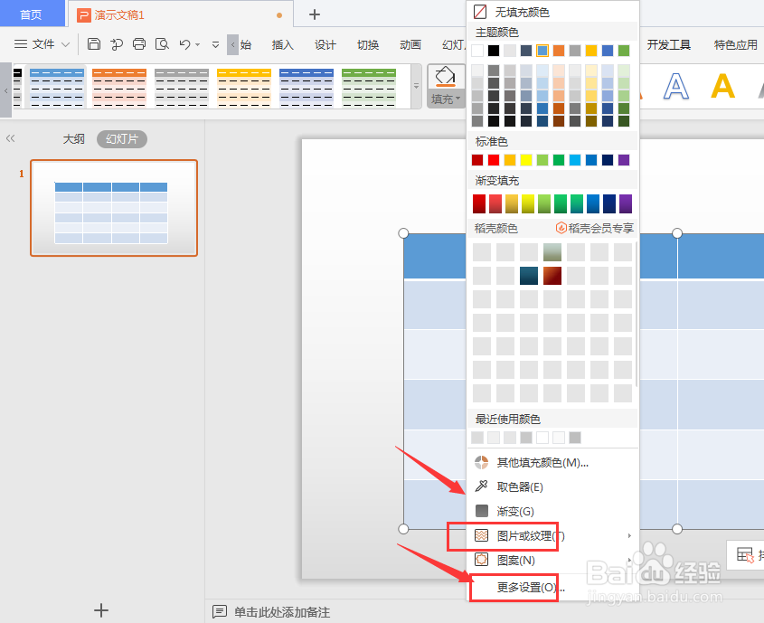The height and width of the screenshot is (623, 764).
Task: Pick green theme color swatch
Action: pyautogui.click(x=624, y=50)
